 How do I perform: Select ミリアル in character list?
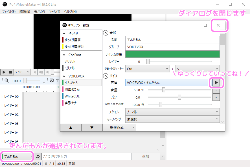pos(81,68)
